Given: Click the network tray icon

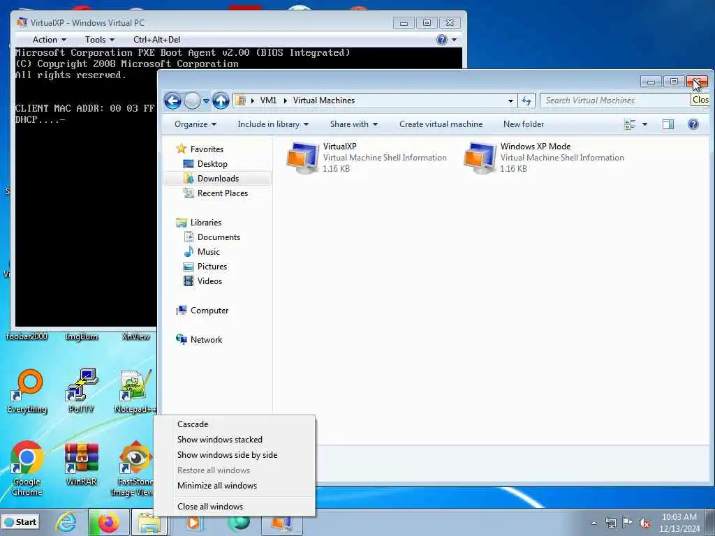Looking at the screenshot, I should point(610,523).
